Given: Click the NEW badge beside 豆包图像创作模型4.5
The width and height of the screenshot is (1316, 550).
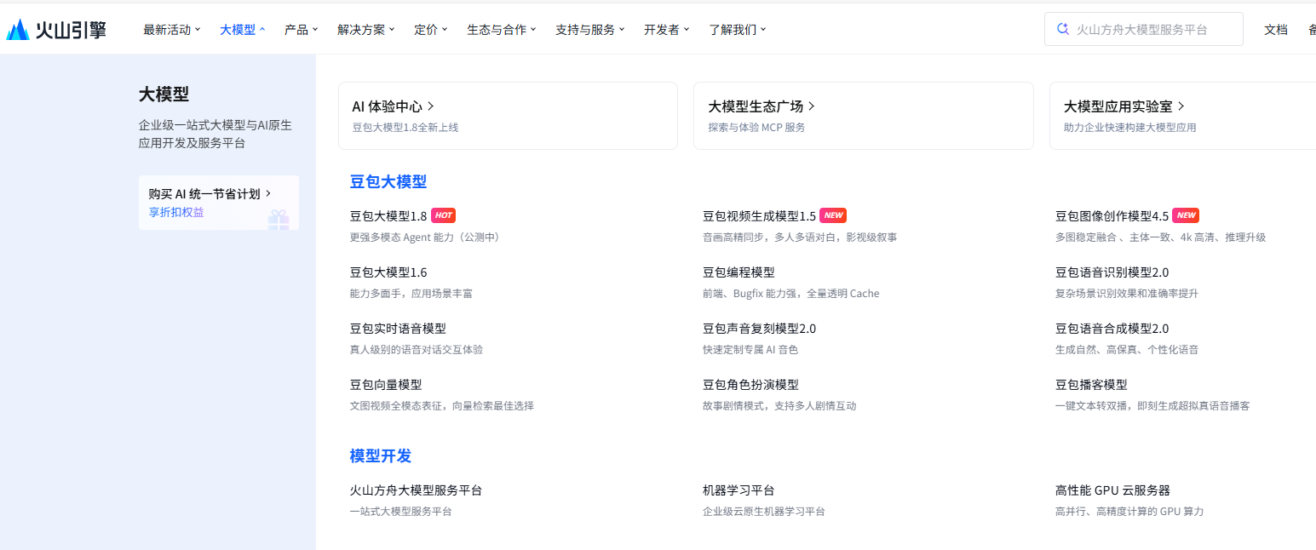Looking at the screenshot, I should pos(1186,215).
